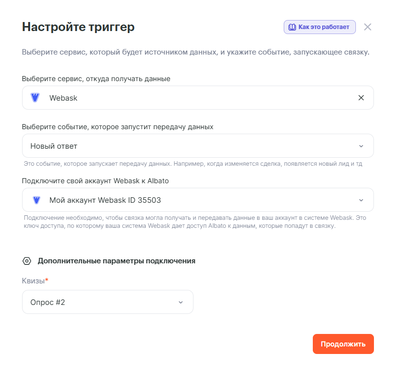Expand the event dropdown chevron
This screenshot has width=394, height=373.
pyautogui.click(x=361, y=146)
